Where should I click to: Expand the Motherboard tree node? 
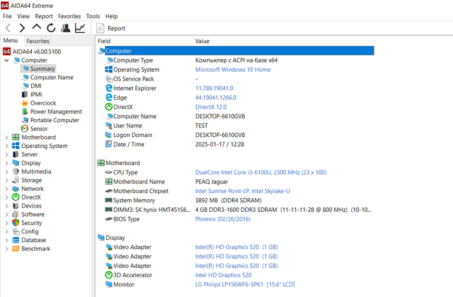pyautogui.click(x=7, y=137)
